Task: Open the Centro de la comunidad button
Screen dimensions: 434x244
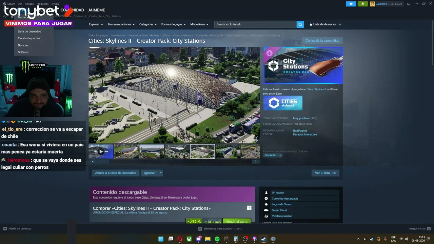Action: [x=322, y=41]
